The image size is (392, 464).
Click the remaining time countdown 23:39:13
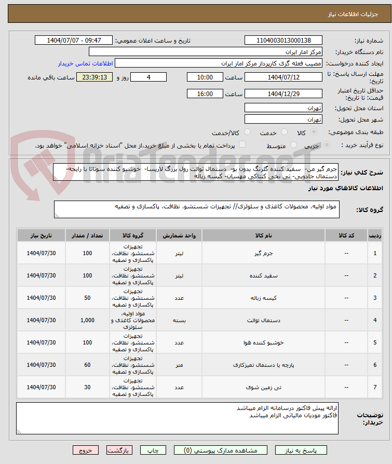click(94, 77)
